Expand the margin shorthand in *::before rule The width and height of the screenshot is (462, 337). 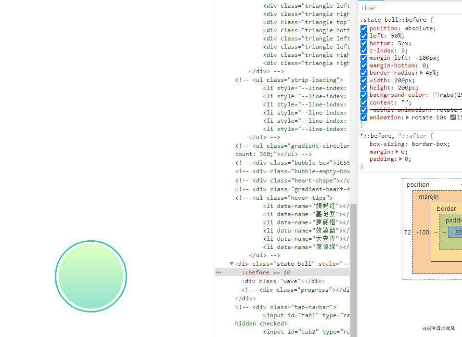click(x=397, y=152)
